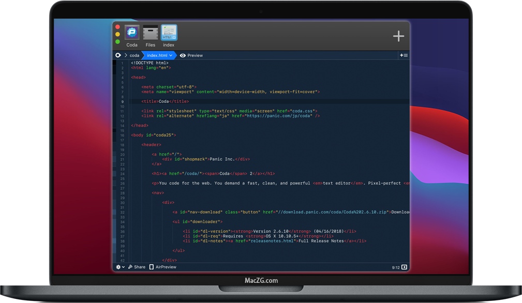Image resolution: width=522 pixels, height=303 pixels.
Task: Click the large plus icon in the toolbar
Action: (x=398, y=36)
